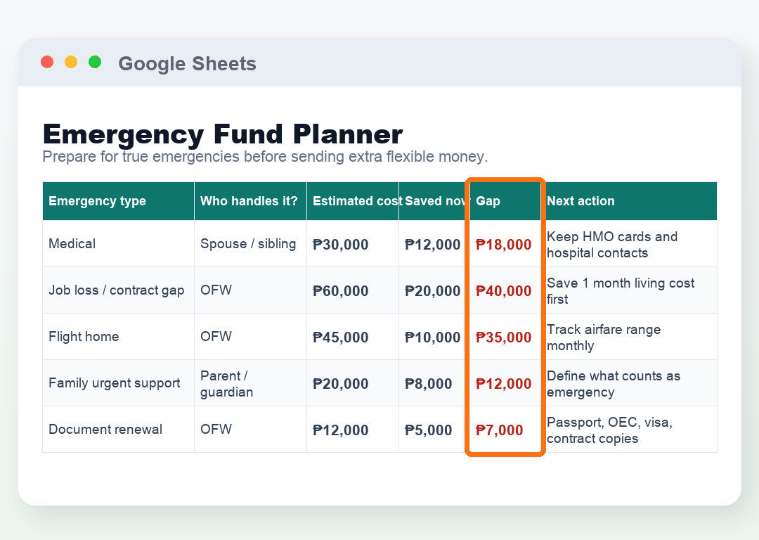Click the yellow minimize window dot
This screenshot has width=759, height=540.
pos(71,63)
